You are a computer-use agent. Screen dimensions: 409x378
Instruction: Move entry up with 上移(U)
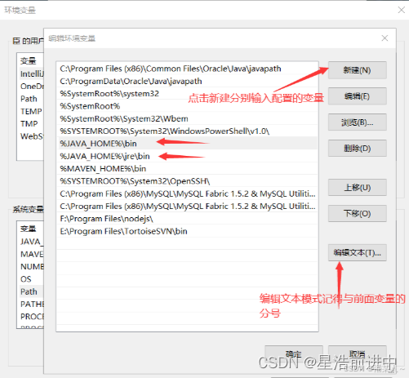[x=357, y=188]
